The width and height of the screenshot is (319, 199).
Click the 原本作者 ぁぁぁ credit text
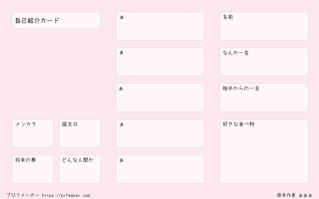click(x=295, y=195)
